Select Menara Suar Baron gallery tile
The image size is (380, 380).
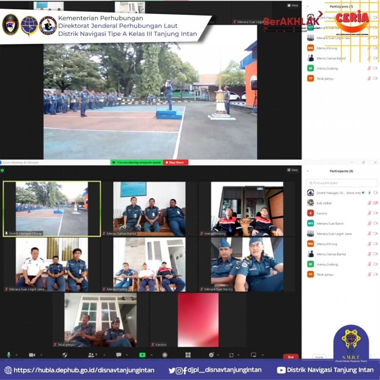pos(247,264)
